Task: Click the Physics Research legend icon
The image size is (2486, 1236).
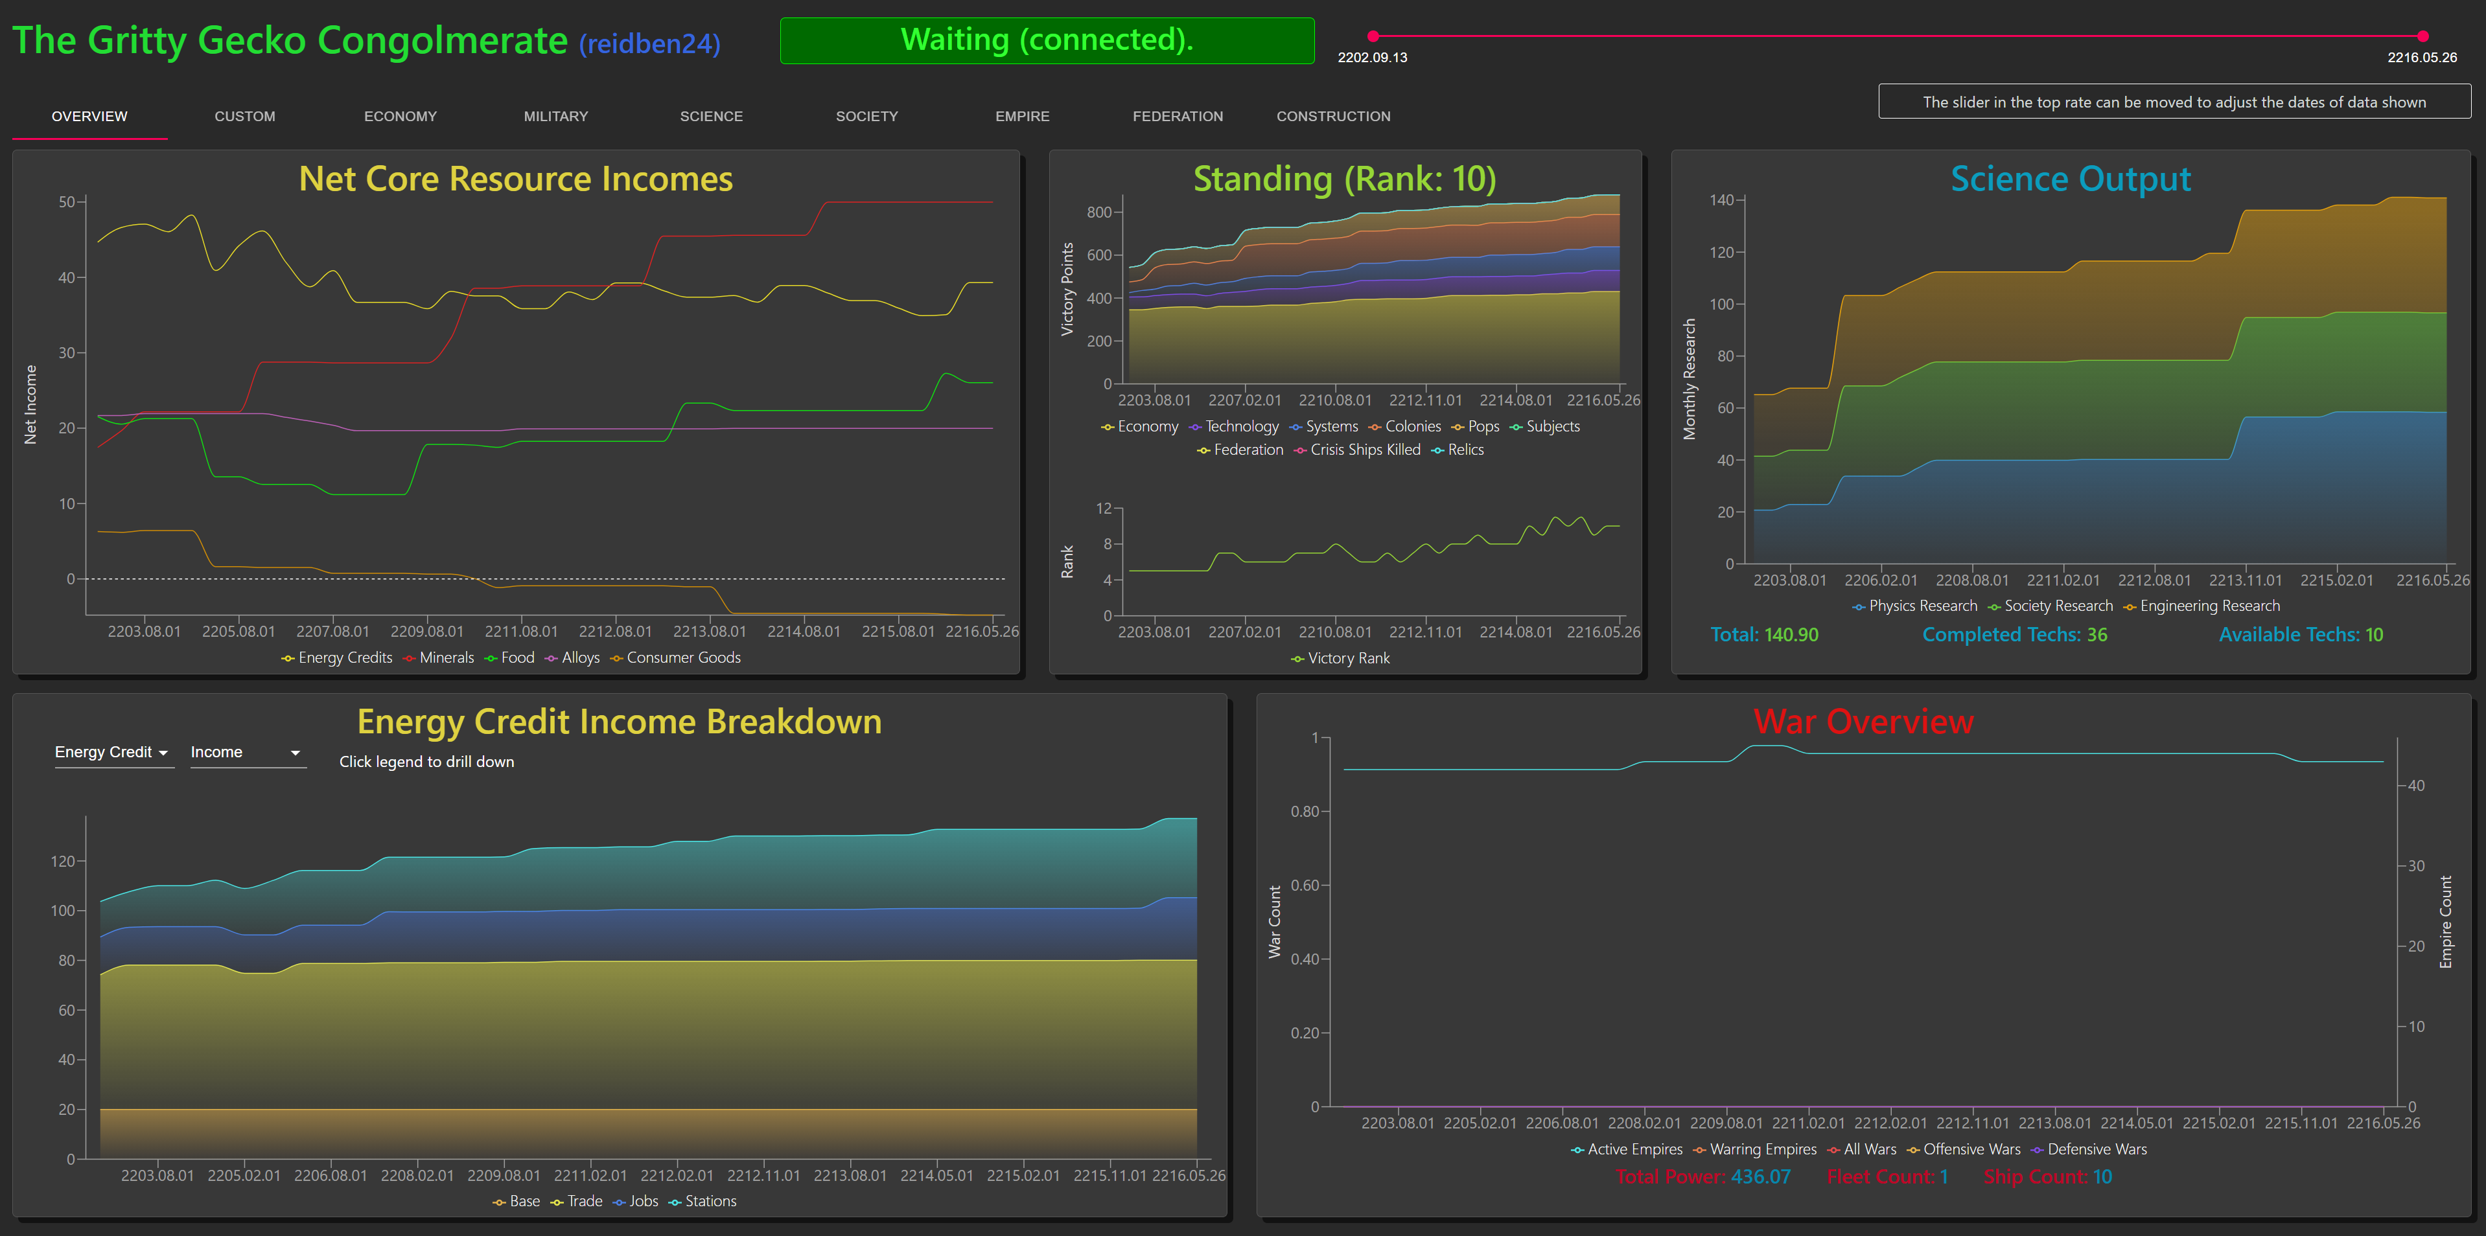Action: click(x=1859, y=607)
